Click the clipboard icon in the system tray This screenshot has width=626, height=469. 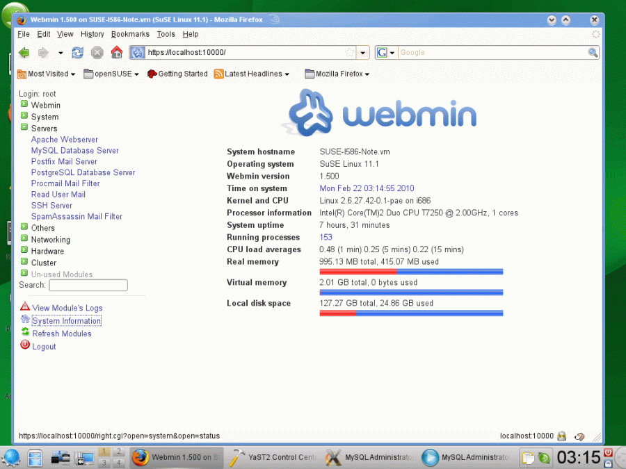[528, 458]
